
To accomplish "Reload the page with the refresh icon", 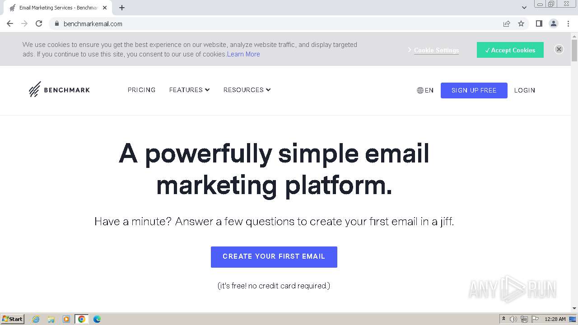I will [39, 23].
